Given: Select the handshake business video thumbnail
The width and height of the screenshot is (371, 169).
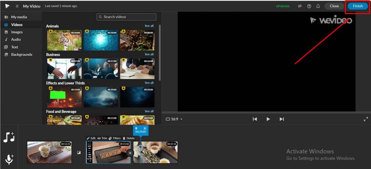Looking at the screenshot, I should pyautogui.click(x=64, y=69).
